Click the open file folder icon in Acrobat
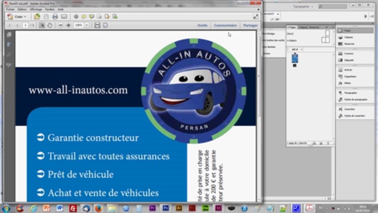This screenshot has width=378, height=213. pyautogui.click(x=37, y=17)
